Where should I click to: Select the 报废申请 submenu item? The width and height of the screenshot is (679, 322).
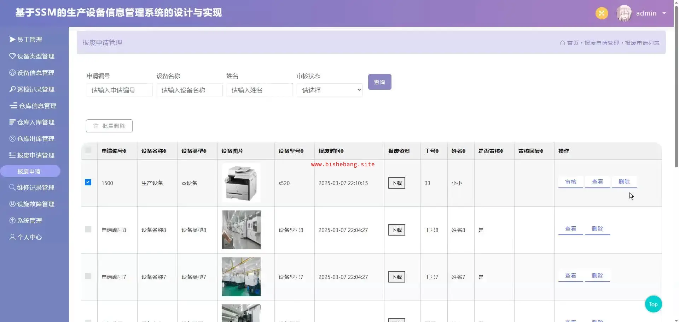30,172
